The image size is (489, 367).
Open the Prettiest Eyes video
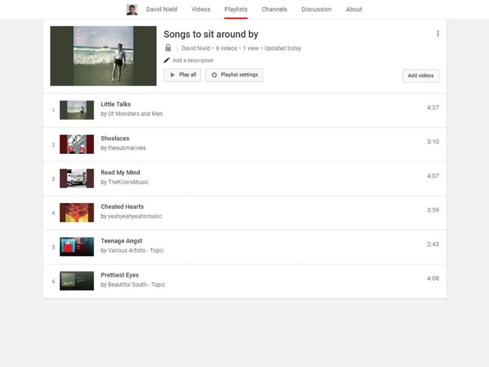120,275
